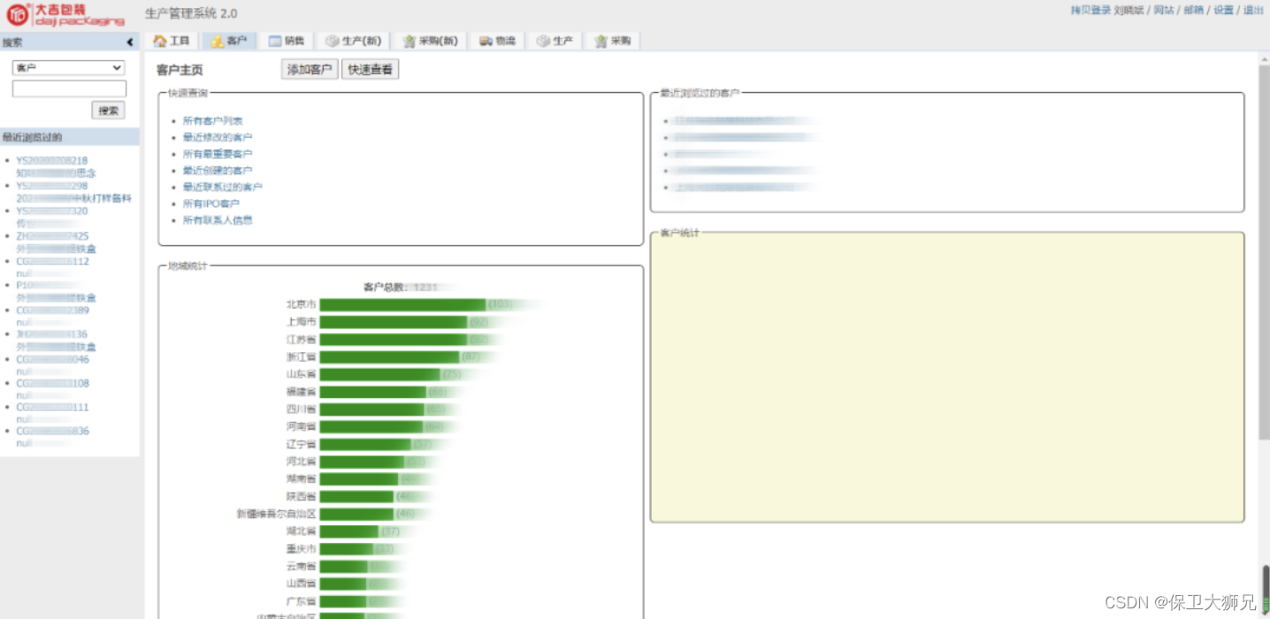Open recent record ending in 4136
The height and width of the screenshot is (619, 1270).
pos(52,335)
